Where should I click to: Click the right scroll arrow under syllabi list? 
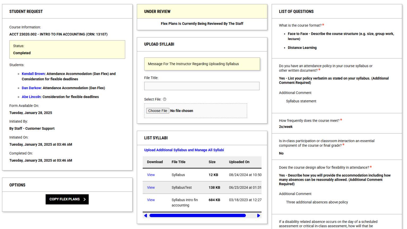click(x=259, y=215)
